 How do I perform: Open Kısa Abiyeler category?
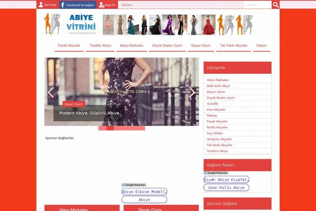[216, 110]
